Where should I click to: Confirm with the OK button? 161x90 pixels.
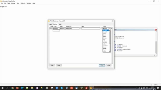[102, 65]
